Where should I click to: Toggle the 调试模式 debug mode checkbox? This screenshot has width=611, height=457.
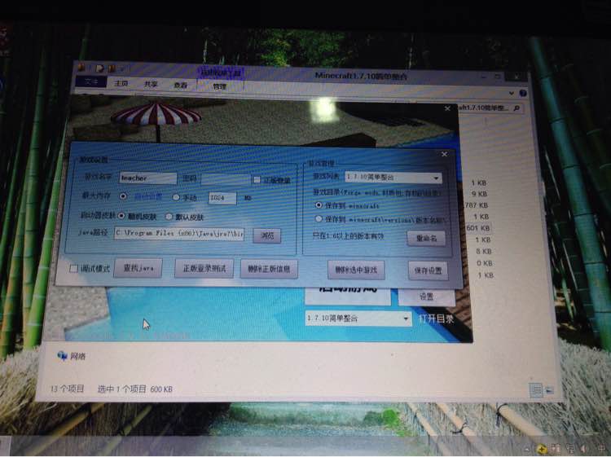73,269
